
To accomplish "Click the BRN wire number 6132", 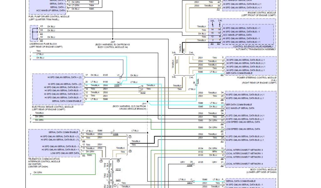I will pos(201,152).
